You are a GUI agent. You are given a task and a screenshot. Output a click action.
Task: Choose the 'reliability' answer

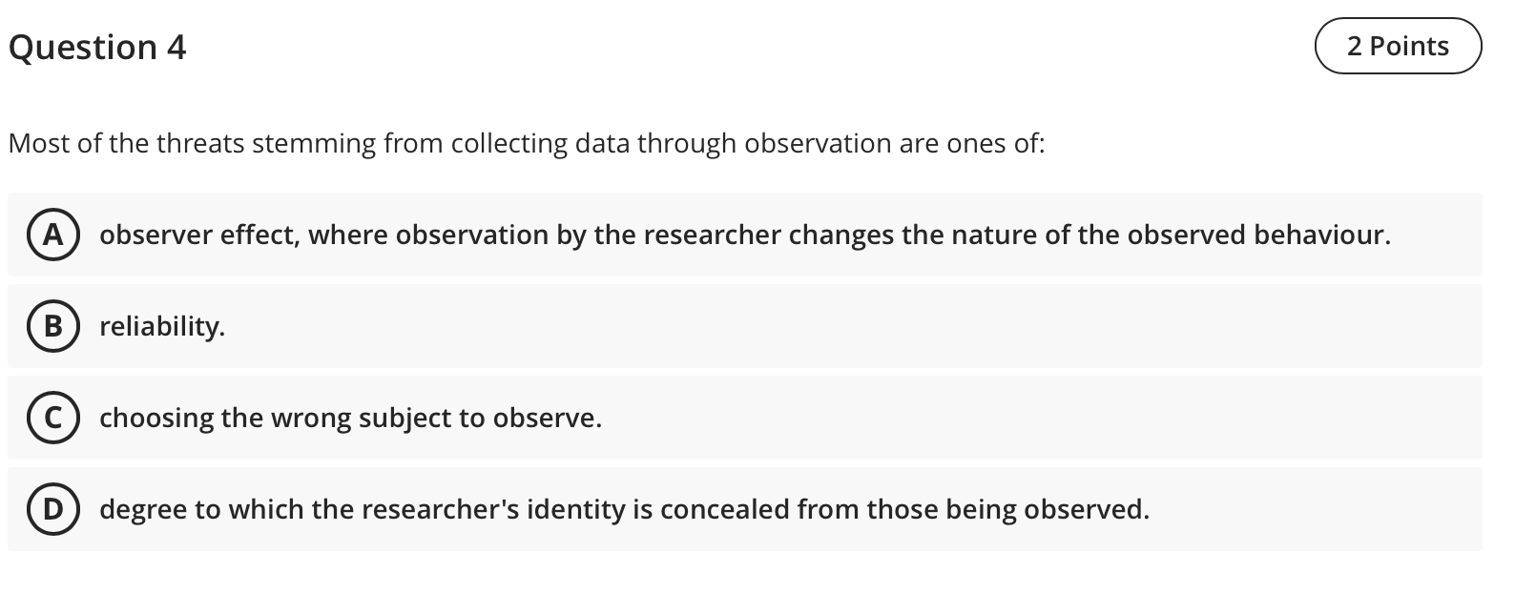[x=162, y=326]
